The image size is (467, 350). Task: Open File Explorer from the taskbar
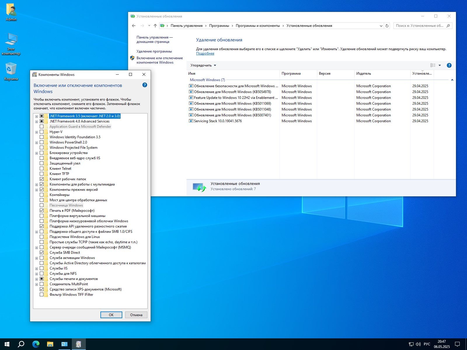50,344
